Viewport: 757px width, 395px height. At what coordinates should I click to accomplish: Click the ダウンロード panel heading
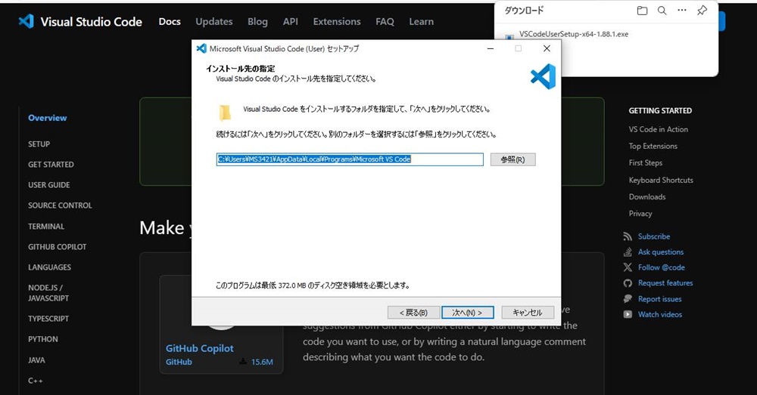tap(524, 10)
